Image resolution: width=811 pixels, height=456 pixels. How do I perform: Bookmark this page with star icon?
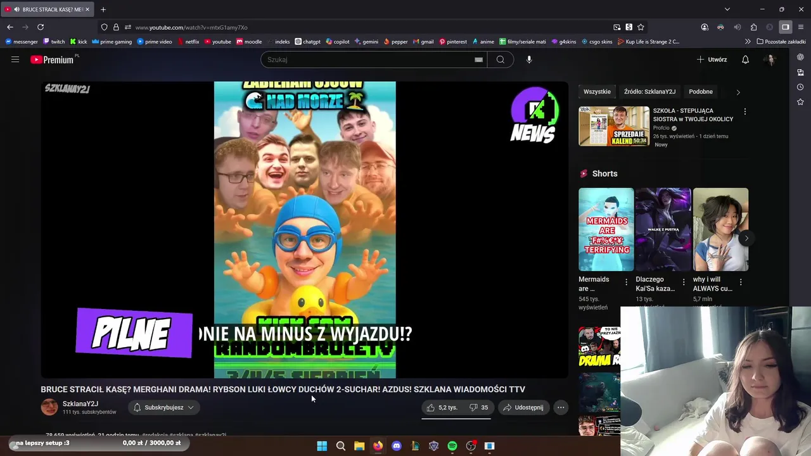[x=641, y=27]
